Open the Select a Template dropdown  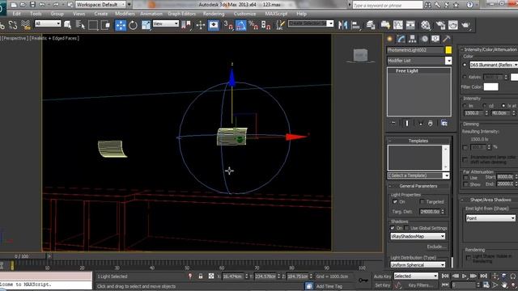[418, 175]
